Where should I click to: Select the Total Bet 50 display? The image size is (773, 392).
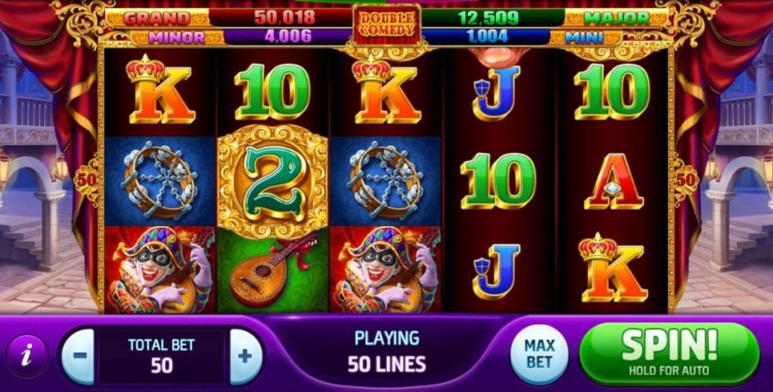coord(162,356)
